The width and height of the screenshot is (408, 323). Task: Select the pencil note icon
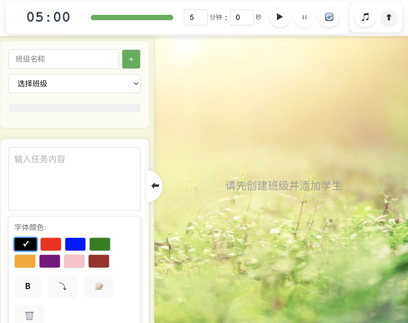click(99, 286)
